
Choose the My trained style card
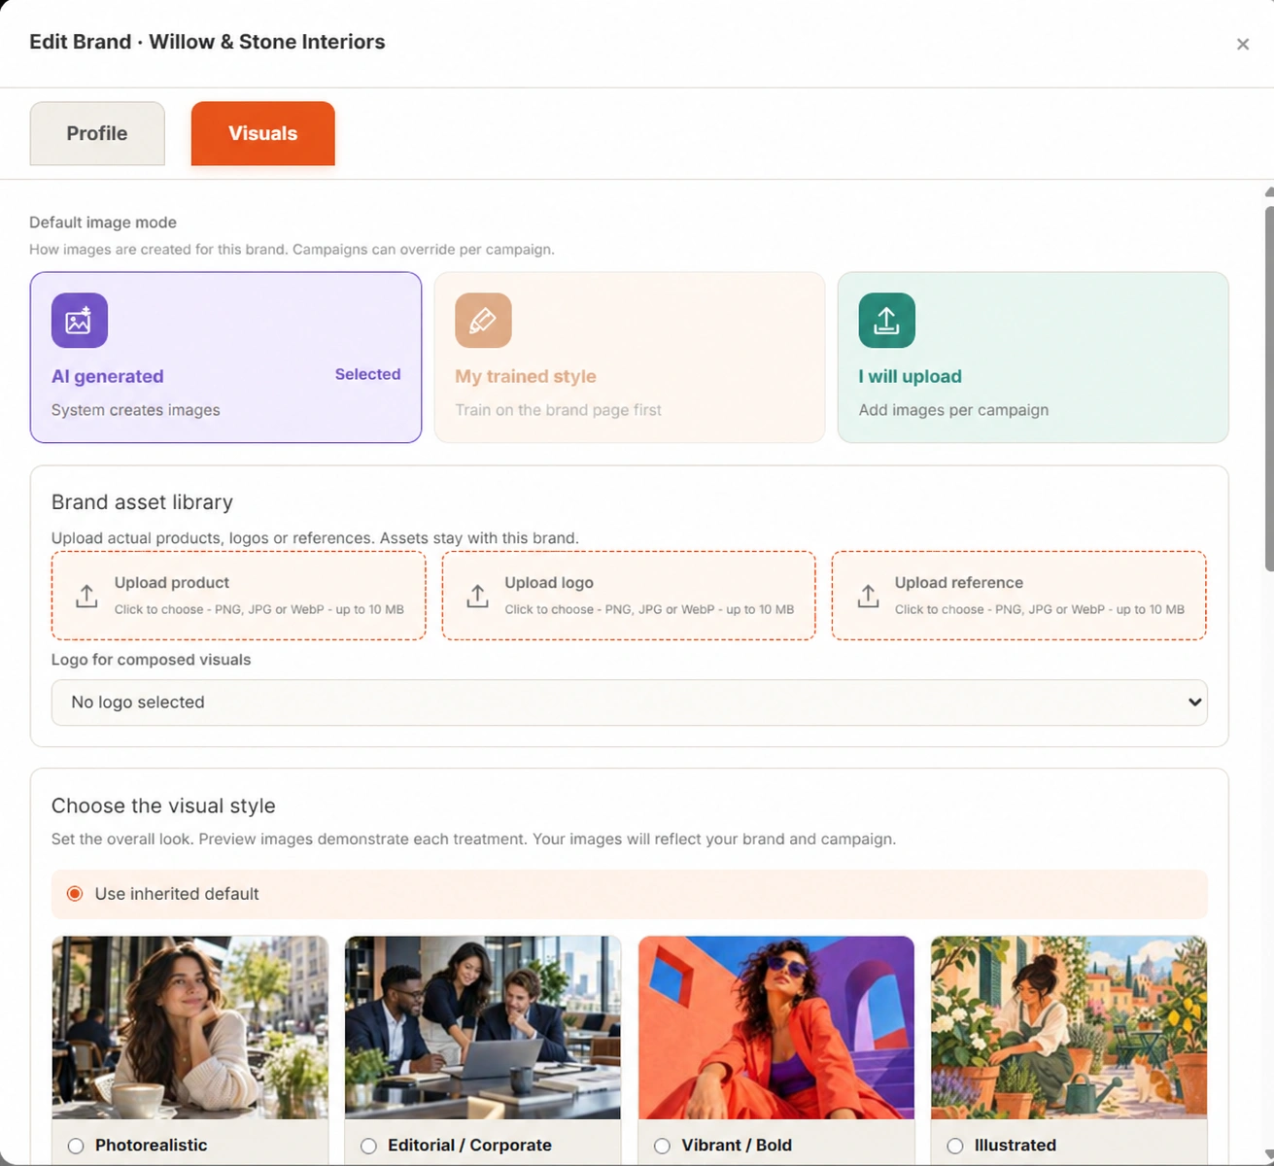(x=629, y=358)
